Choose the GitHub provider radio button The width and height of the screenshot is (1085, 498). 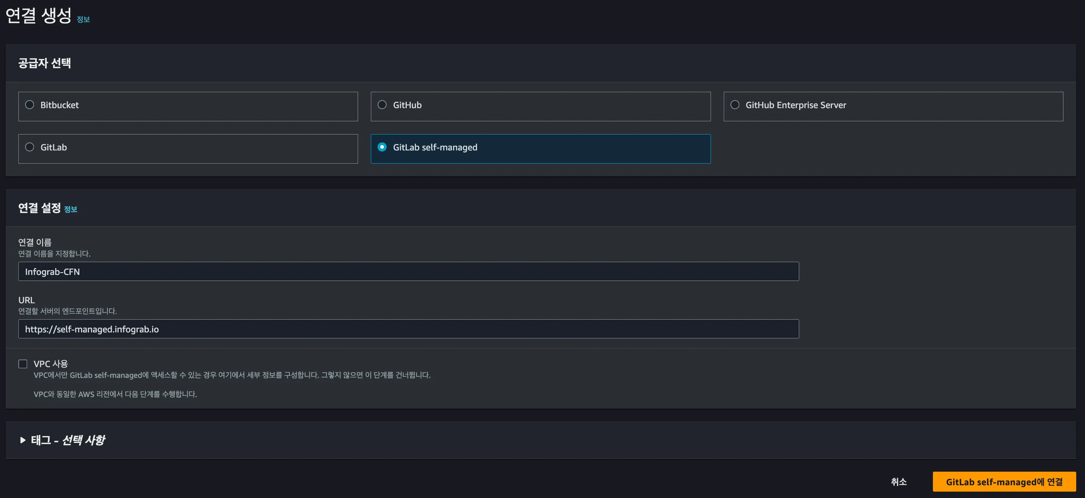382,105
